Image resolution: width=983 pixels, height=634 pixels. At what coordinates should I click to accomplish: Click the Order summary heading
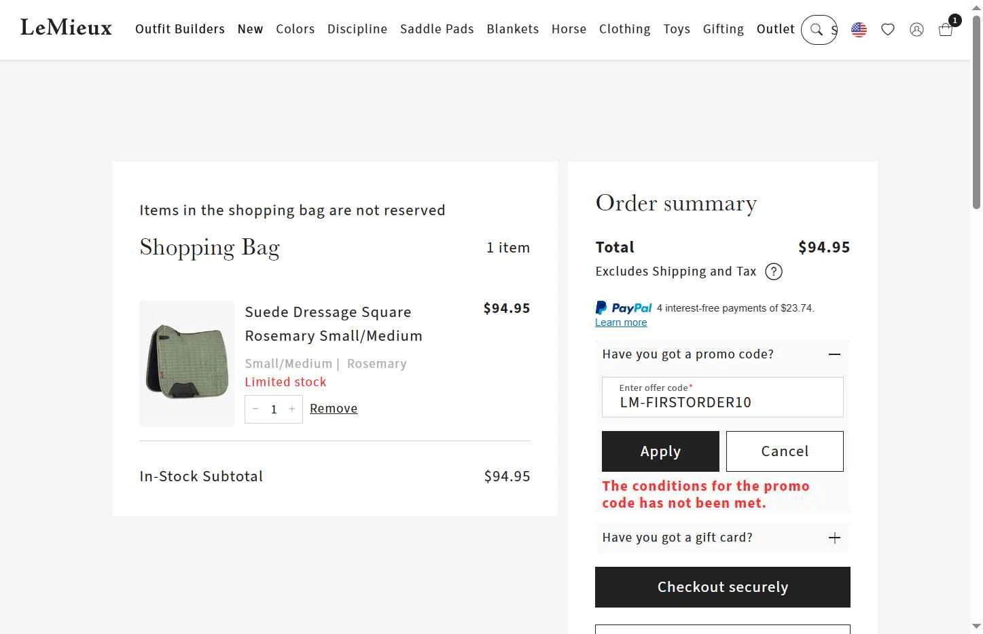[x=676, y=204]
